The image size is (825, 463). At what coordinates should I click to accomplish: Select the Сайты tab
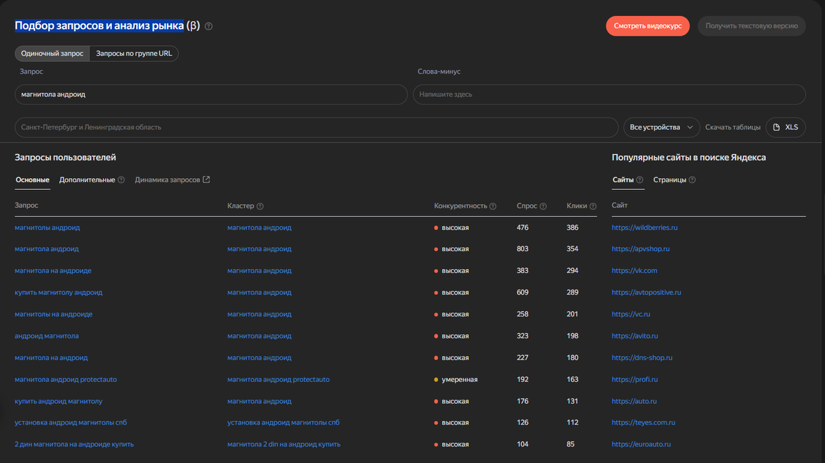point(623,180)
